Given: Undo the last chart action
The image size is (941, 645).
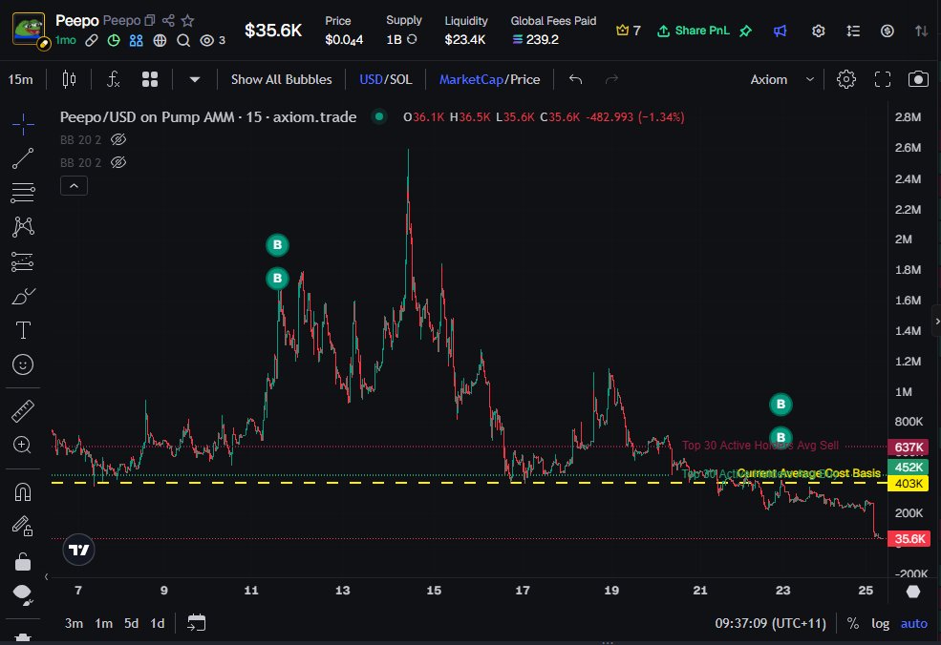Looking at the screenshot, I should [575, 79].
